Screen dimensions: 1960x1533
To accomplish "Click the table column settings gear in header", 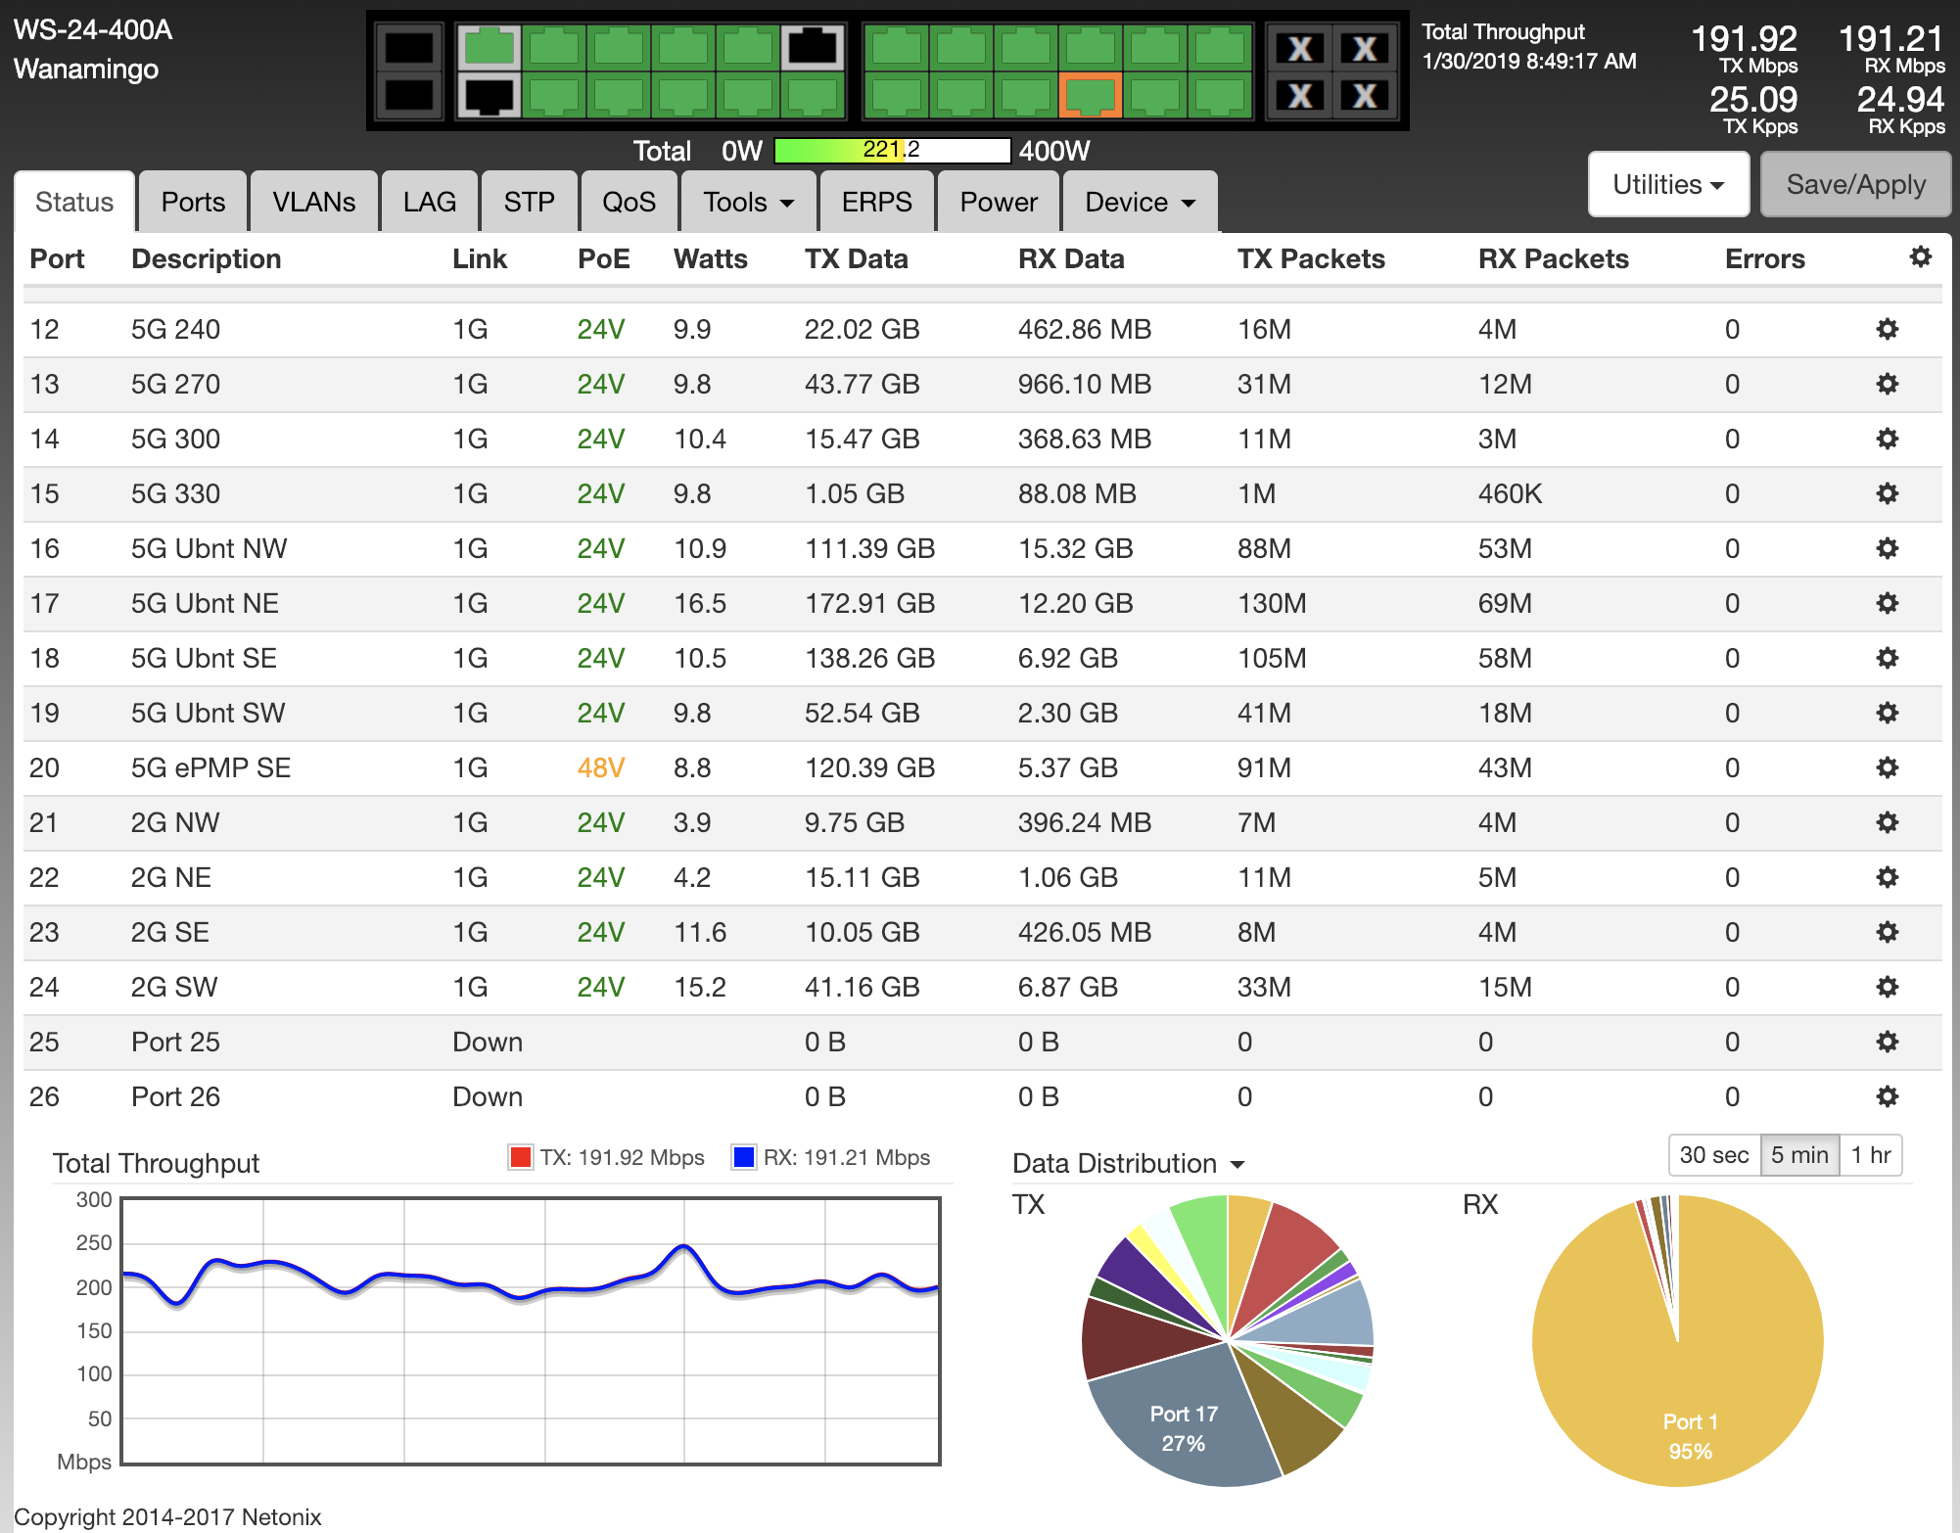I will [x=1920, y=257].
